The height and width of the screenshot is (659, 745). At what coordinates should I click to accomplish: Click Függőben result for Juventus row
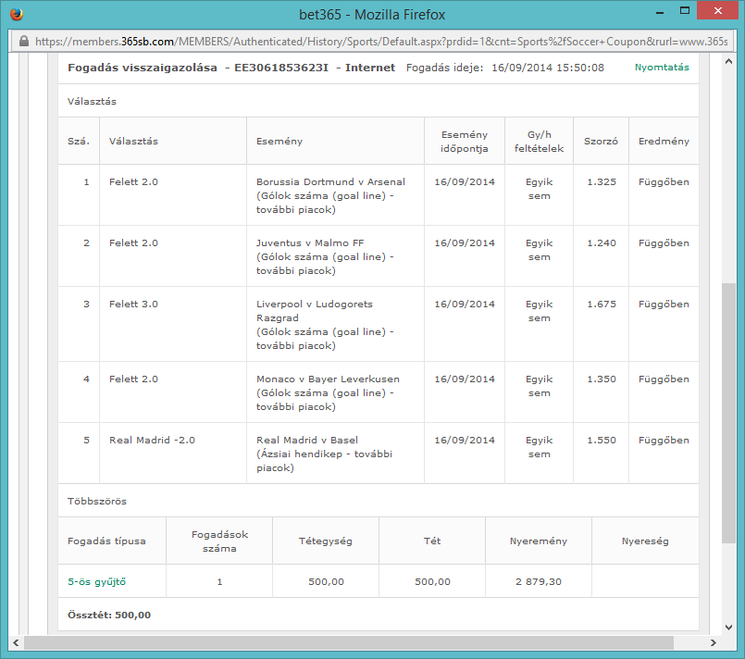coord(664,242)
